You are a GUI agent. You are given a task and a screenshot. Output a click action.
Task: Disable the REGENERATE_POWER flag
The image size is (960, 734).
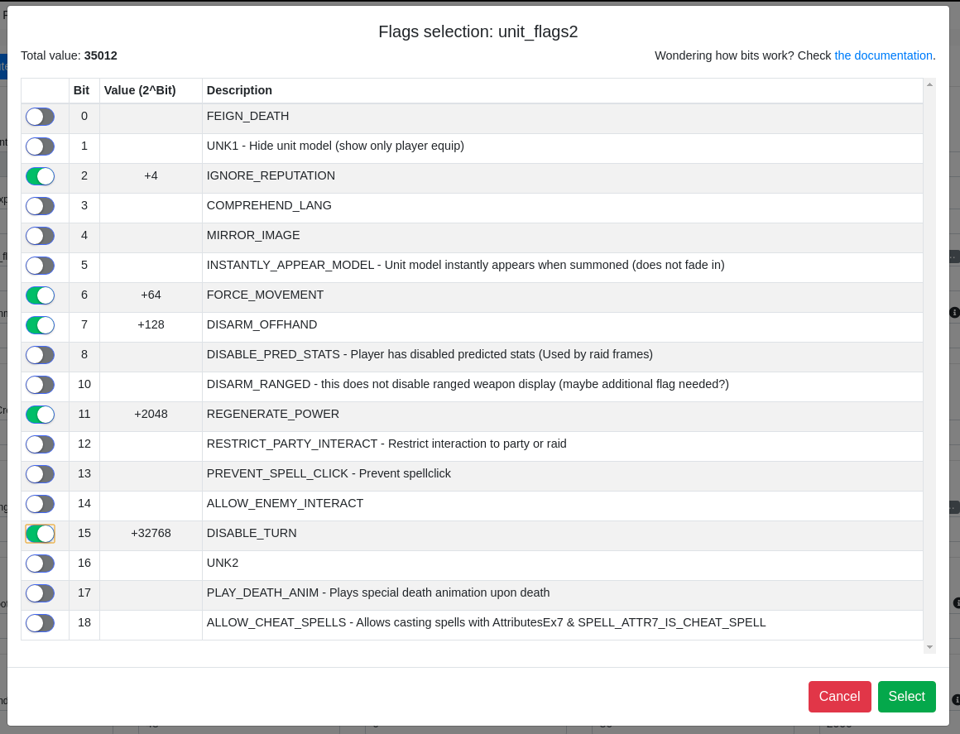(x=39, y=415)
